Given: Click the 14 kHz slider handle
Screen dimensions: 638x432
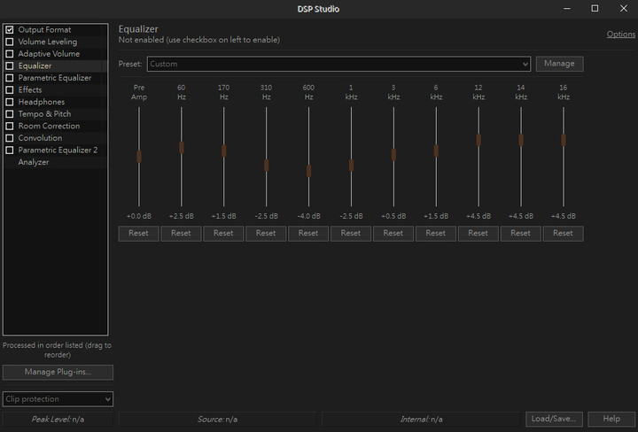Looking at the screenshot, I should (521, 140).
